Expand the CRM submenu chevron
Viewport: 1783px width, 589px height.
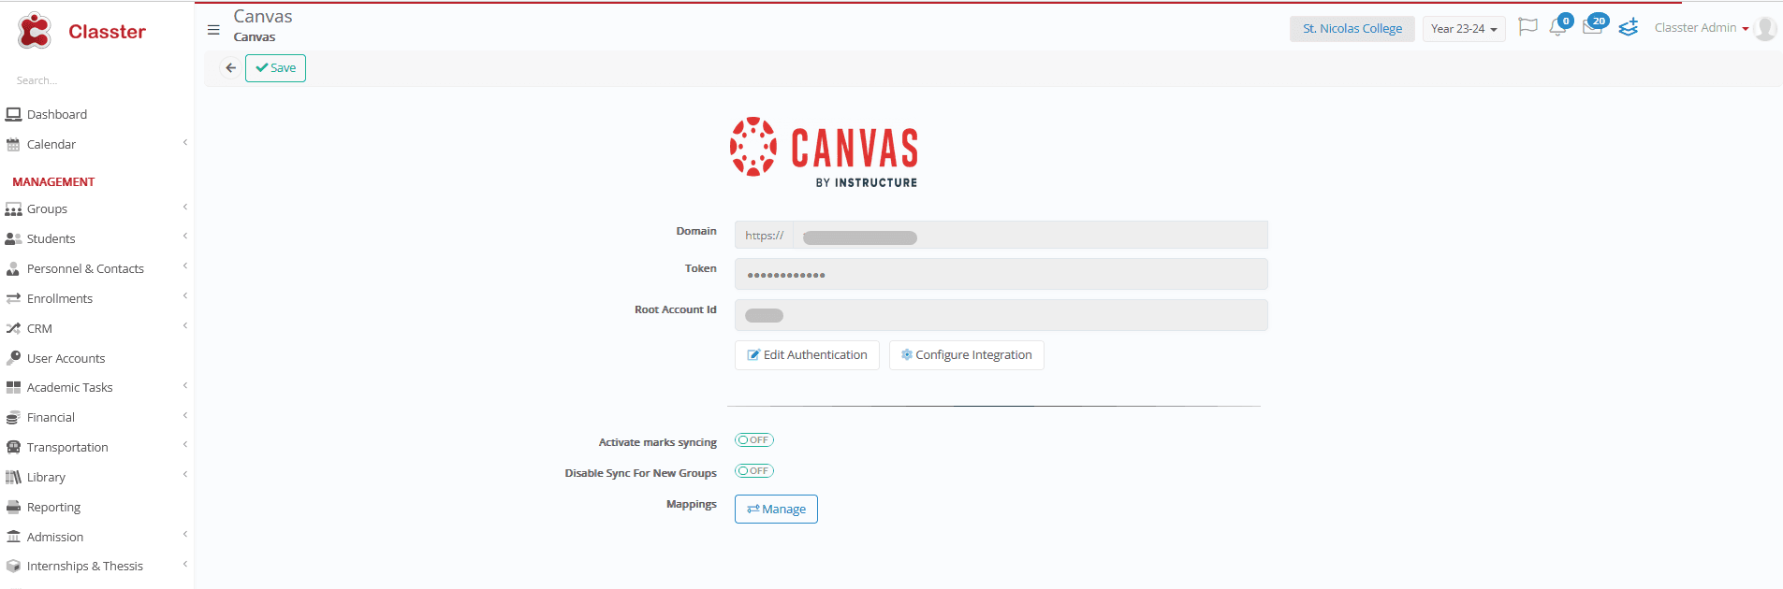point(185,326)
